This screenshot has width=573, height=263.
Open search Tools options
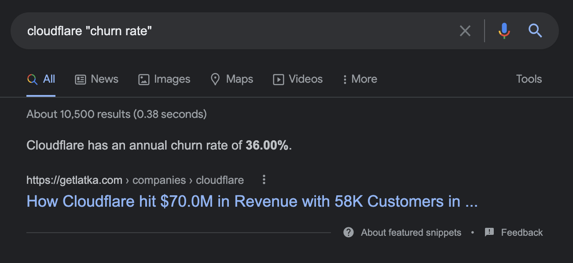pos(528,79)
